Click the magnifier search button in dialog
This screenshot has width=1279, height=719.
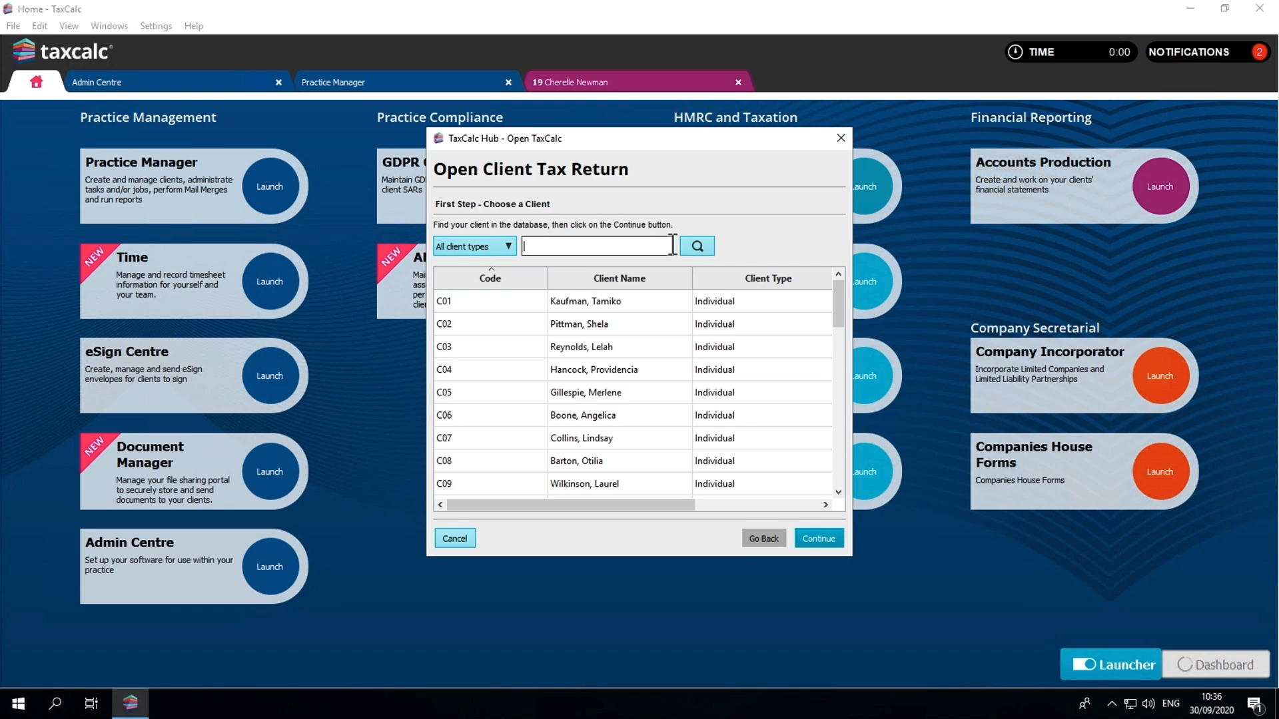[697, 246]
